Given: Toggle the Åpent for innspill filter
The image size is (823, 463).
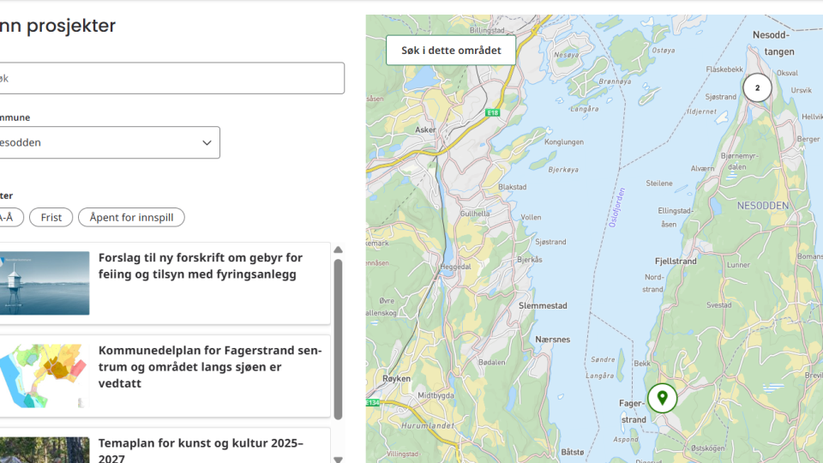Looking at the screenshot, I should (131, 218).
